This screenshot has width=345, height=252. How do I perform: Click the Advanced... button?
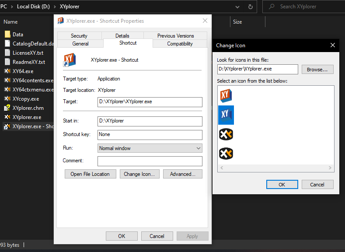182,174
